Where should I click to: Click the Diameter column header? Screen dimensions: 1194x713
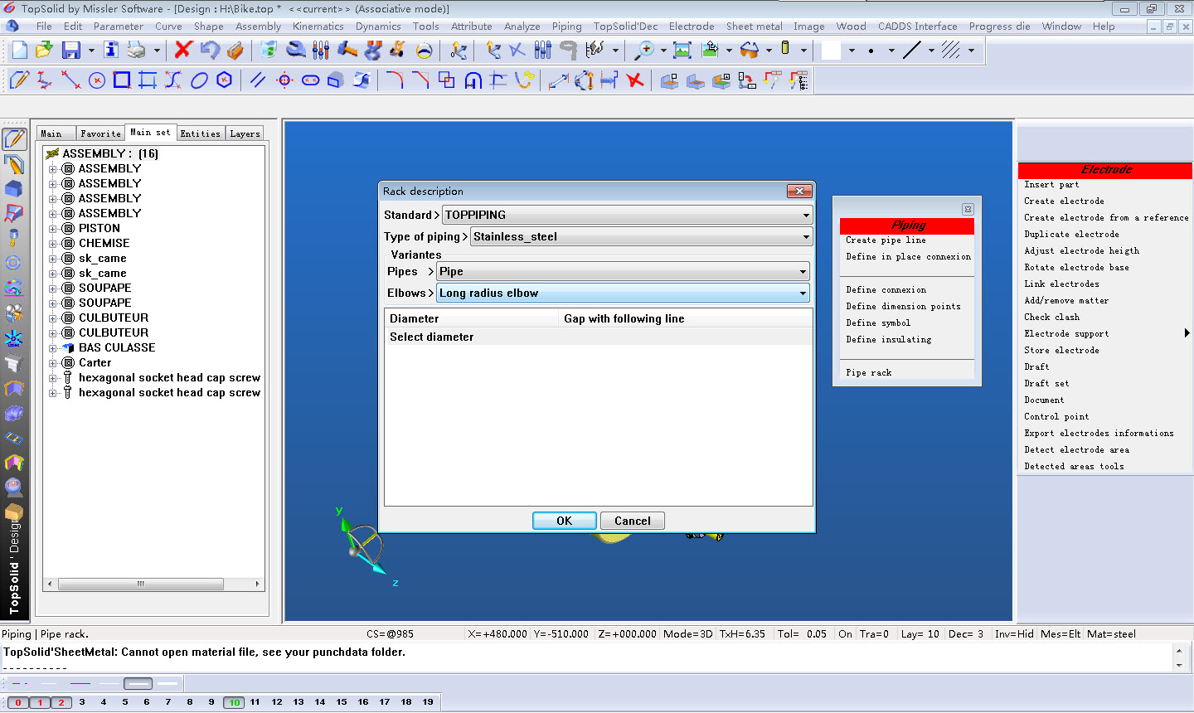[472, 318]
